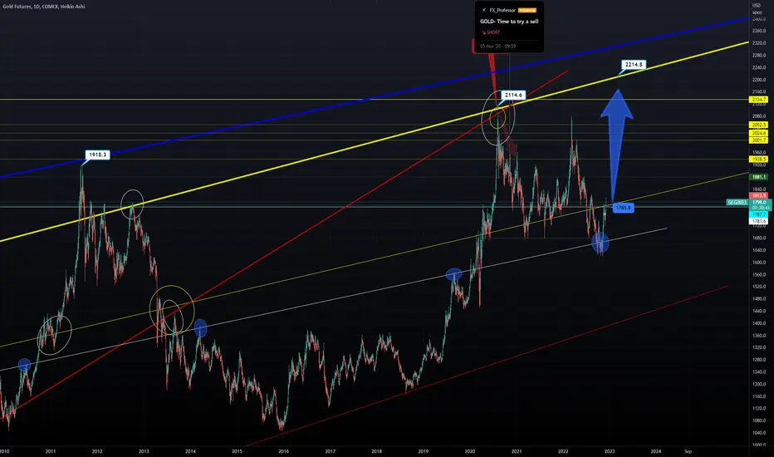Click the cyan 1787.7 price axis tag

(x=759, y=214)
